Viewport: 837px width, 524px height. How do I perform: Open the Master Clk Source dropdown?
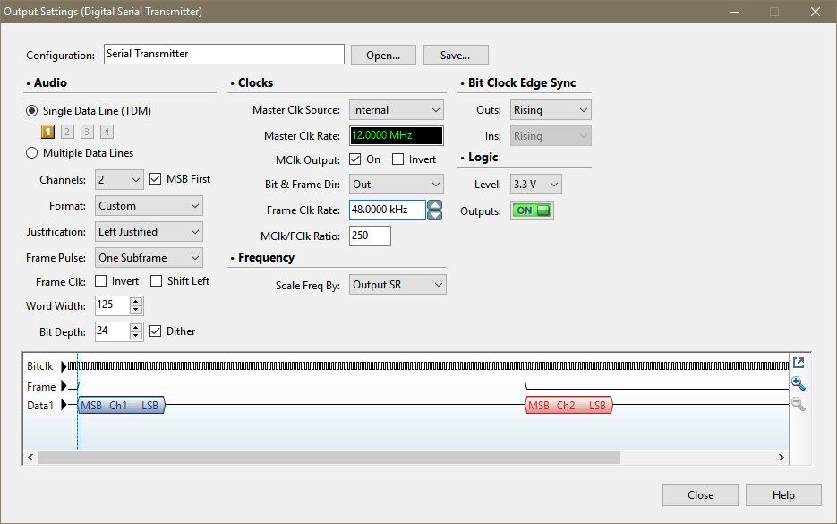(396, 110)
